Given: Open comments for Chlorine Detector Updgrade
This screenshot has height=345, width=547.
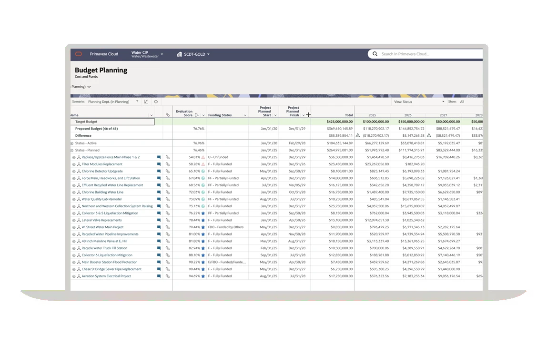Looking at the screenshot, I should pyautogui.click(x=159, y=171).
